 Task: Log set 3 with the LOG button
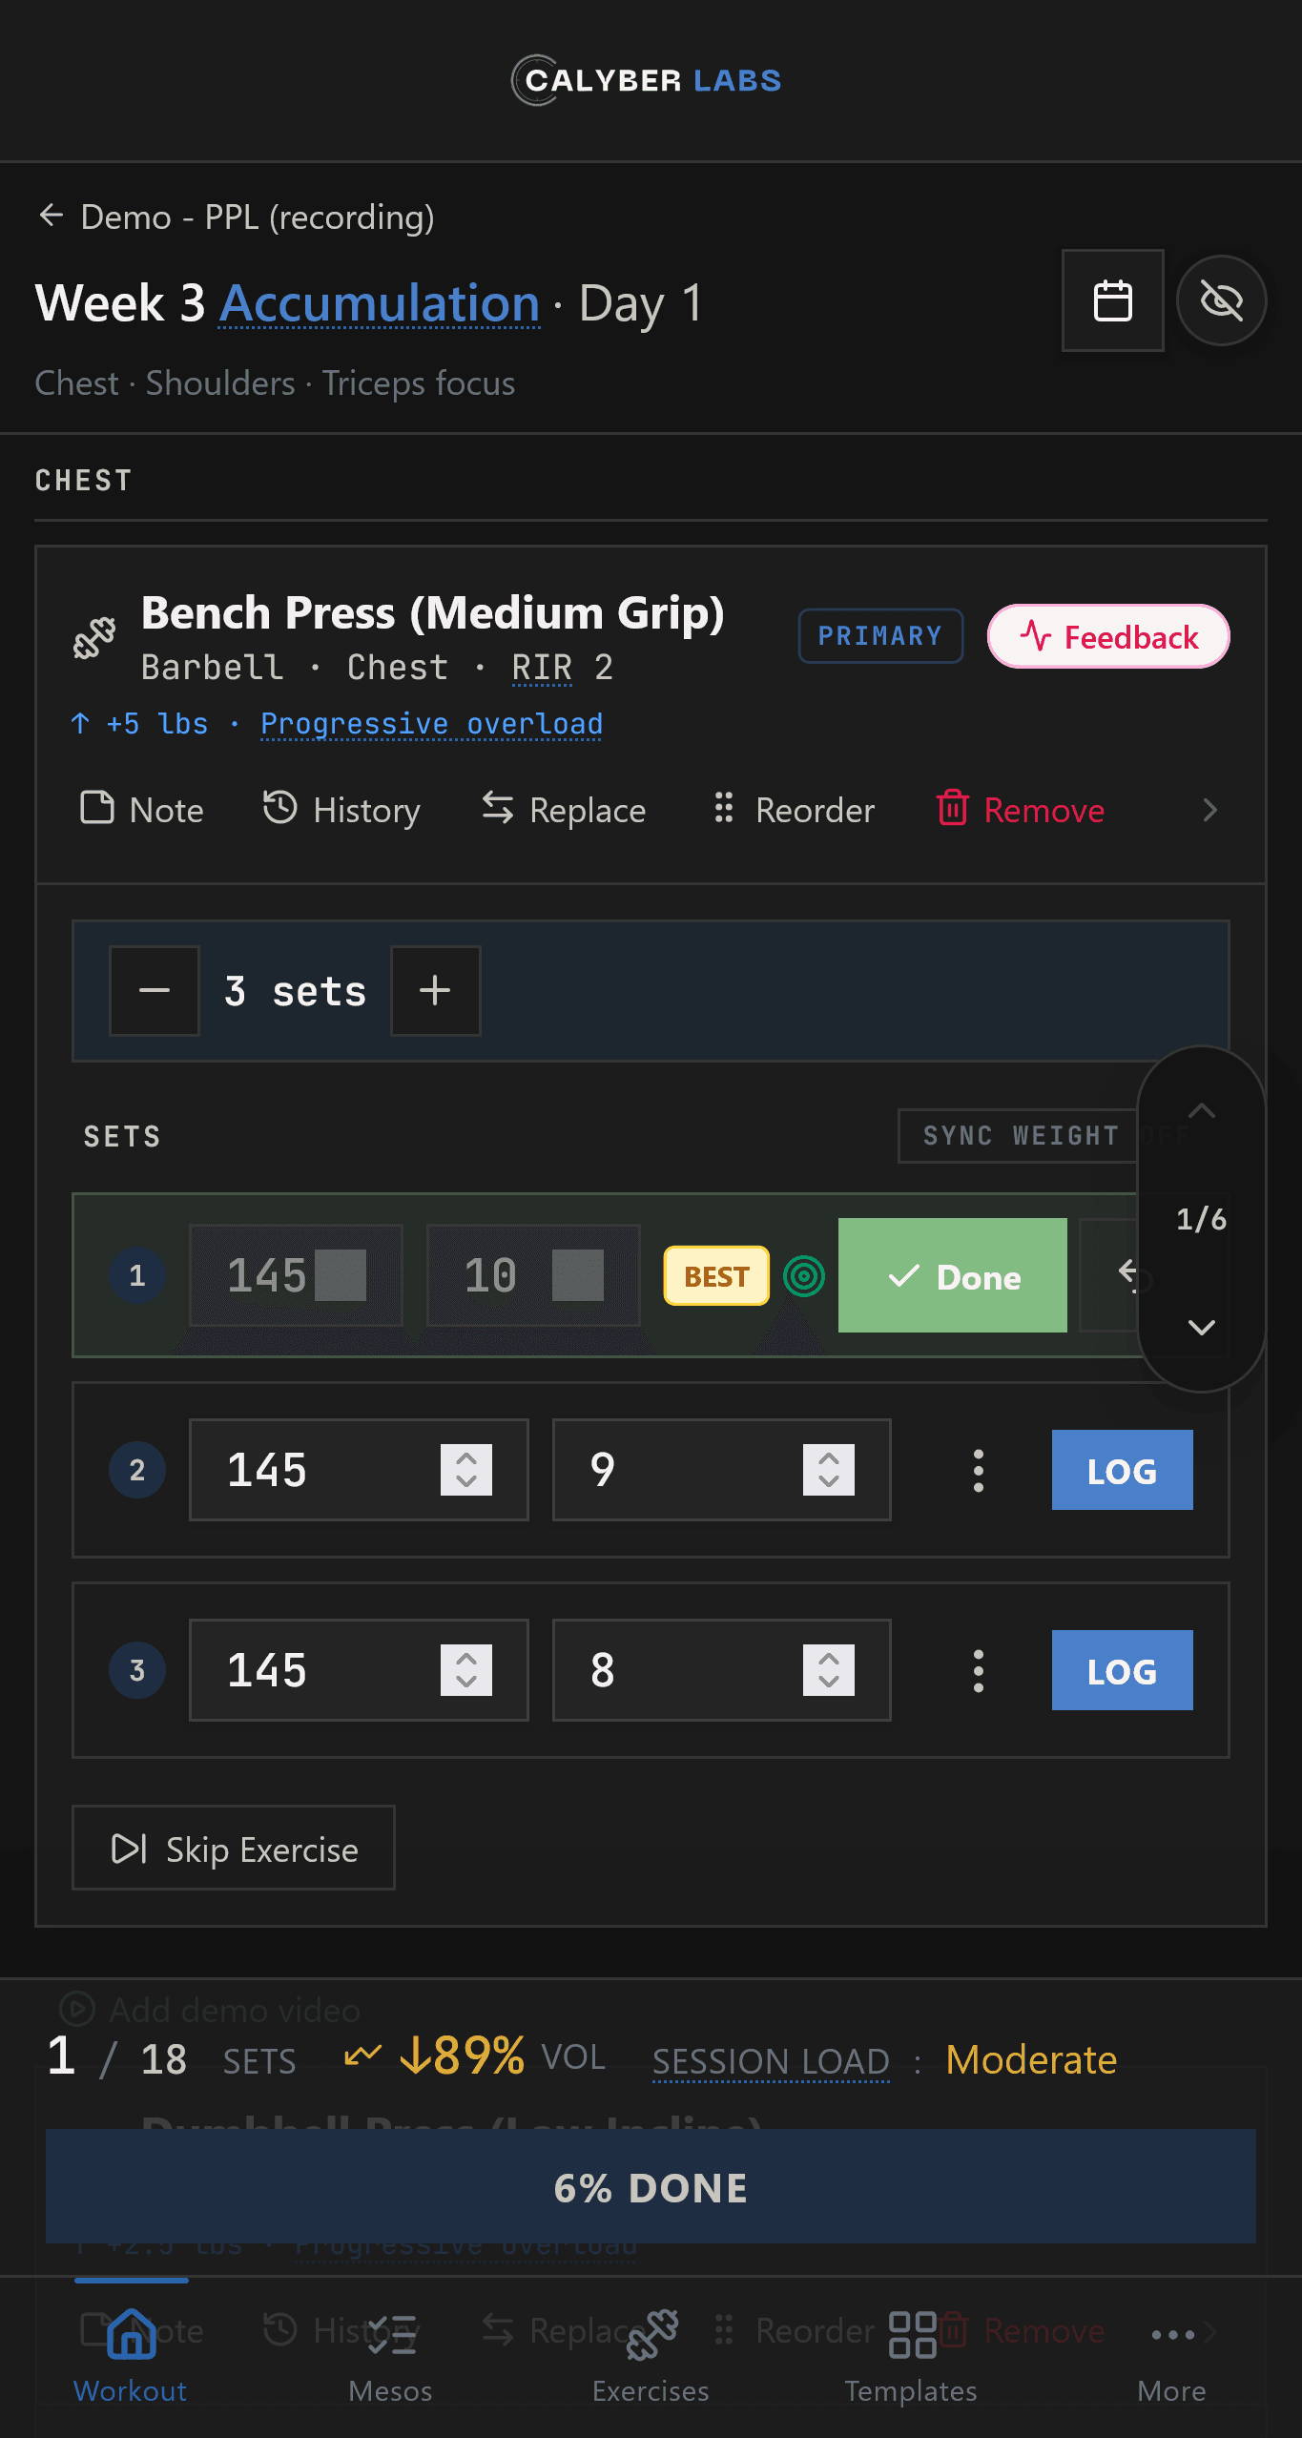[x=1122, y=1670]
